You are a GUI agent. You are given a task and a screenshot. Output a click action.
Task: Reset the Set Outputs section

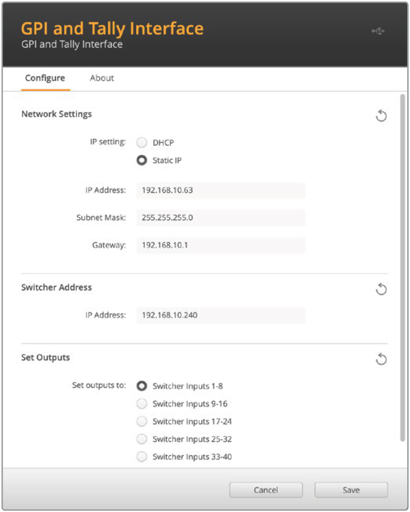(381, 359)
